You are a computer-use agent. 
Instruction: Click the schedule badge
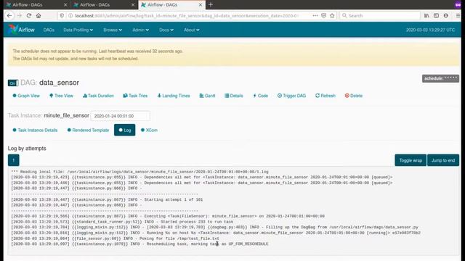440,78
